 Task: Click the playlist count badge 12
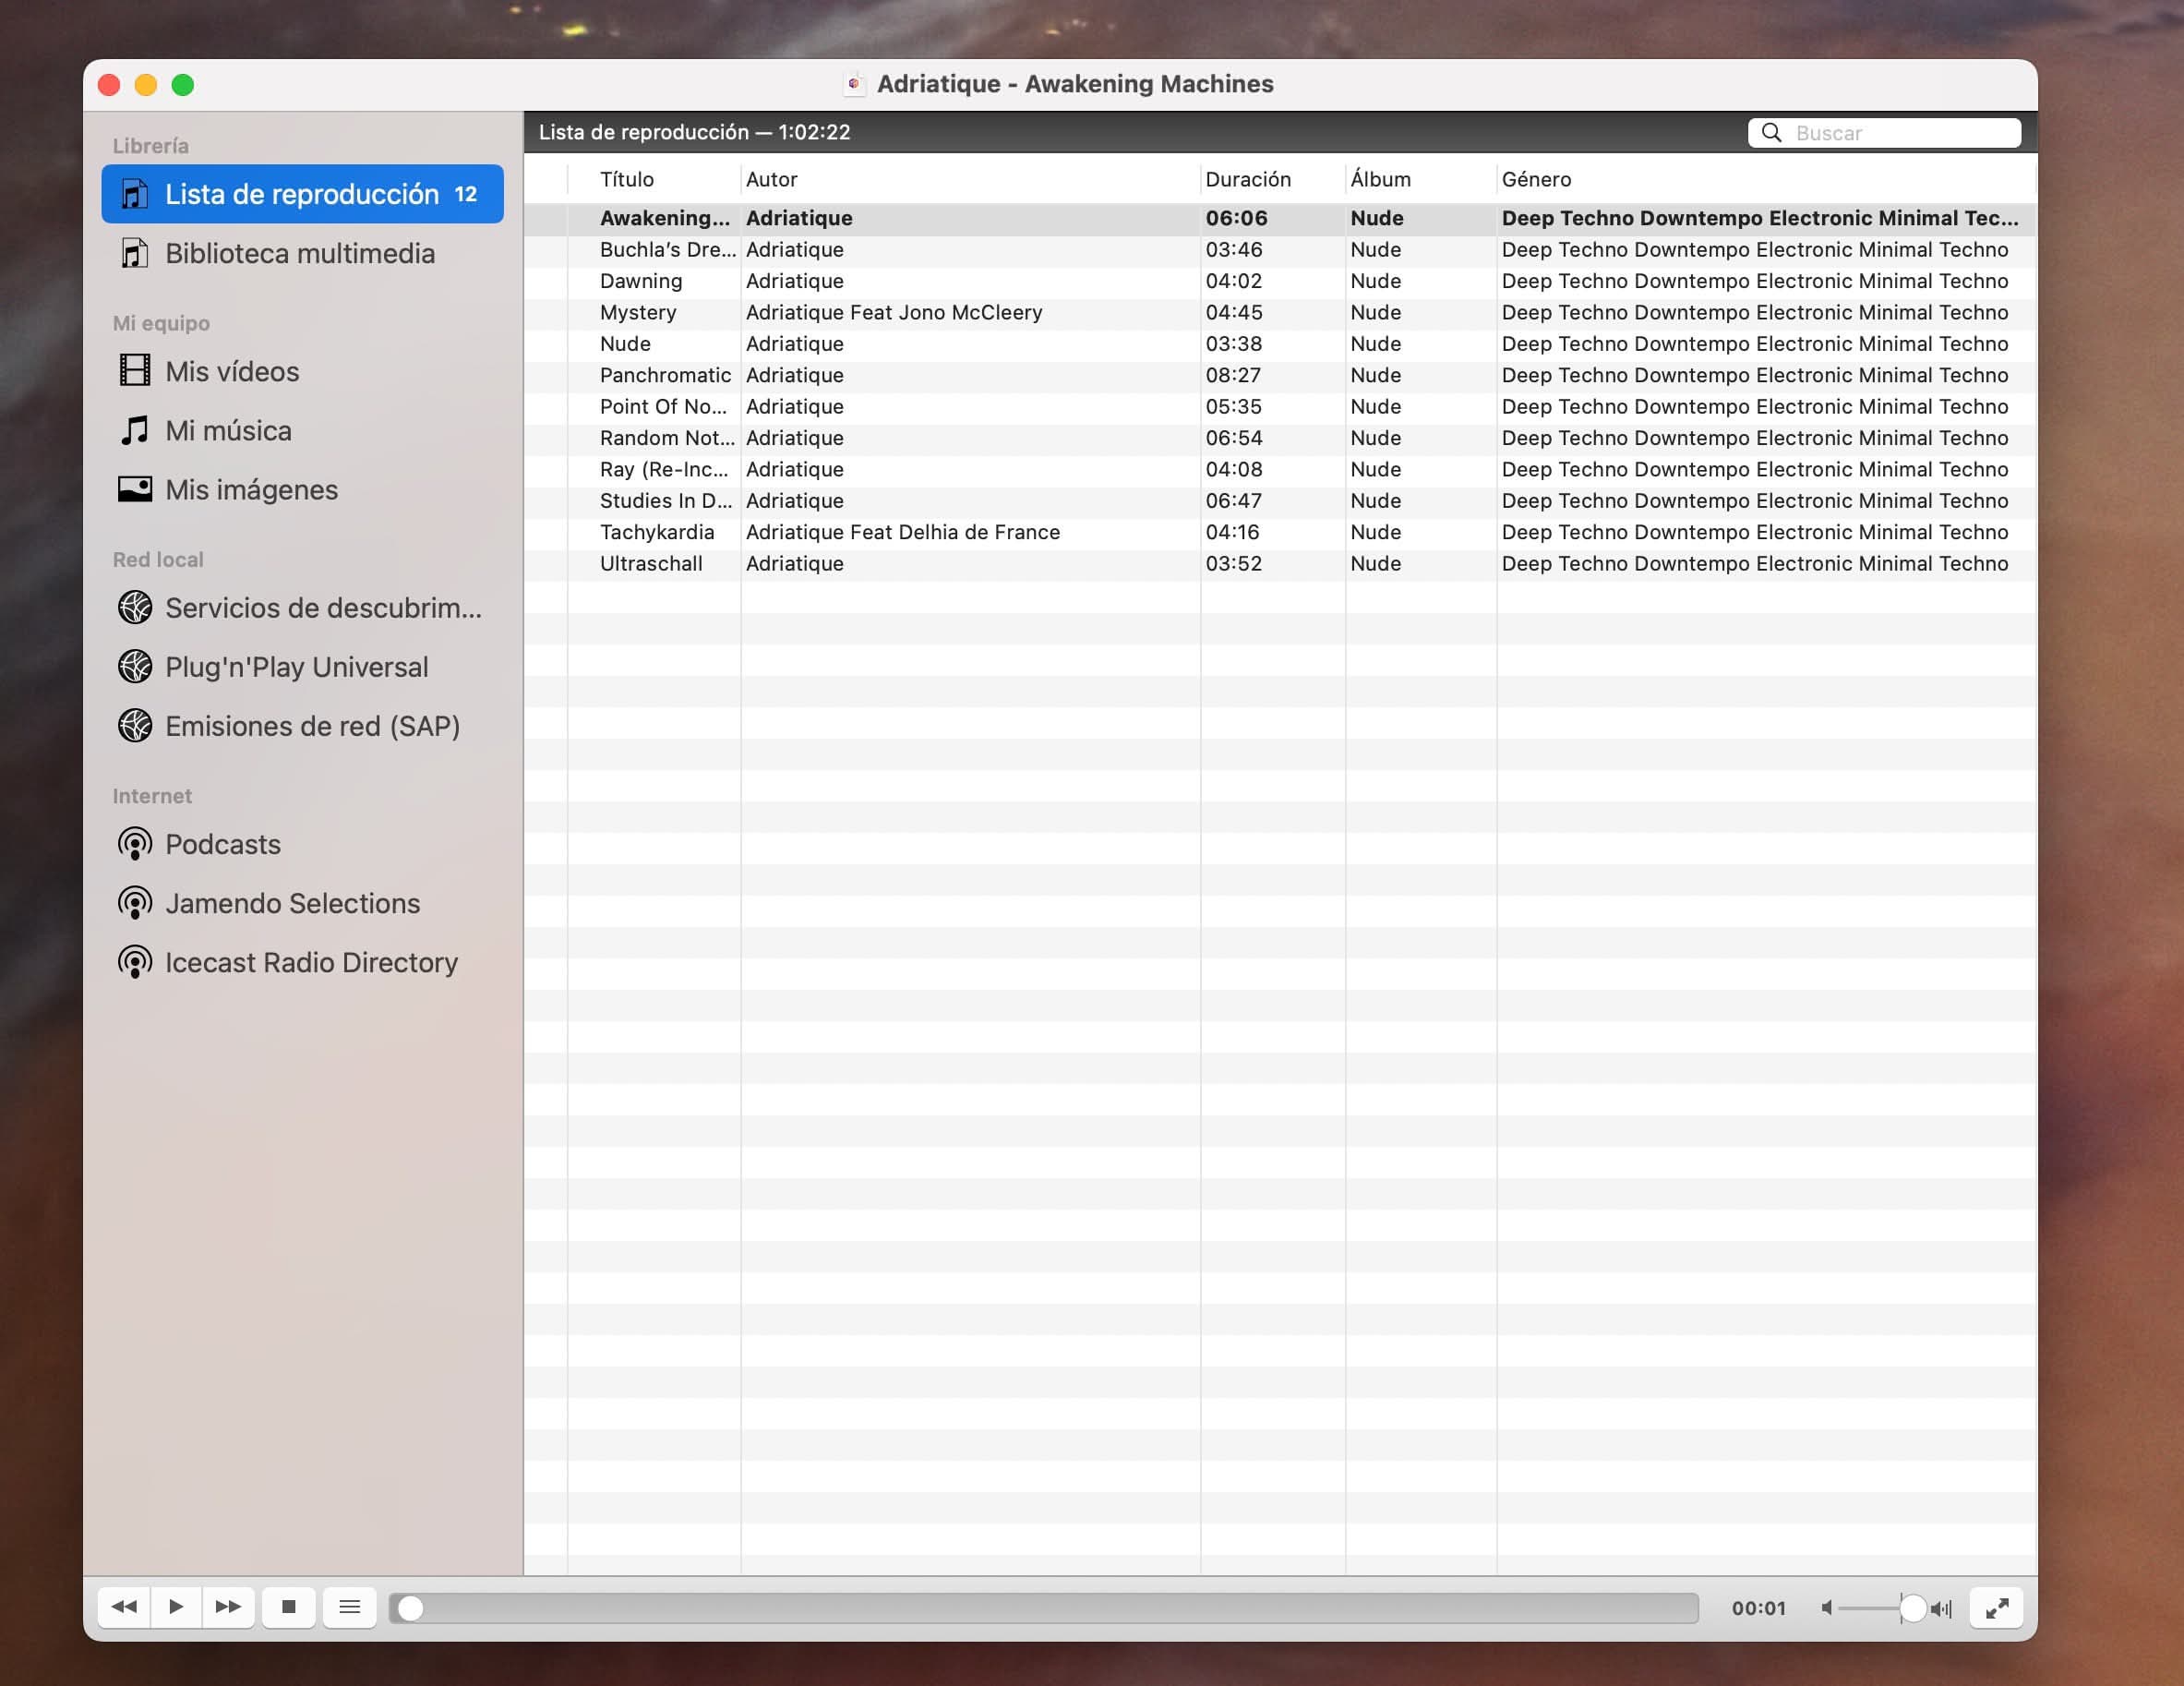(x=466, y=194)
